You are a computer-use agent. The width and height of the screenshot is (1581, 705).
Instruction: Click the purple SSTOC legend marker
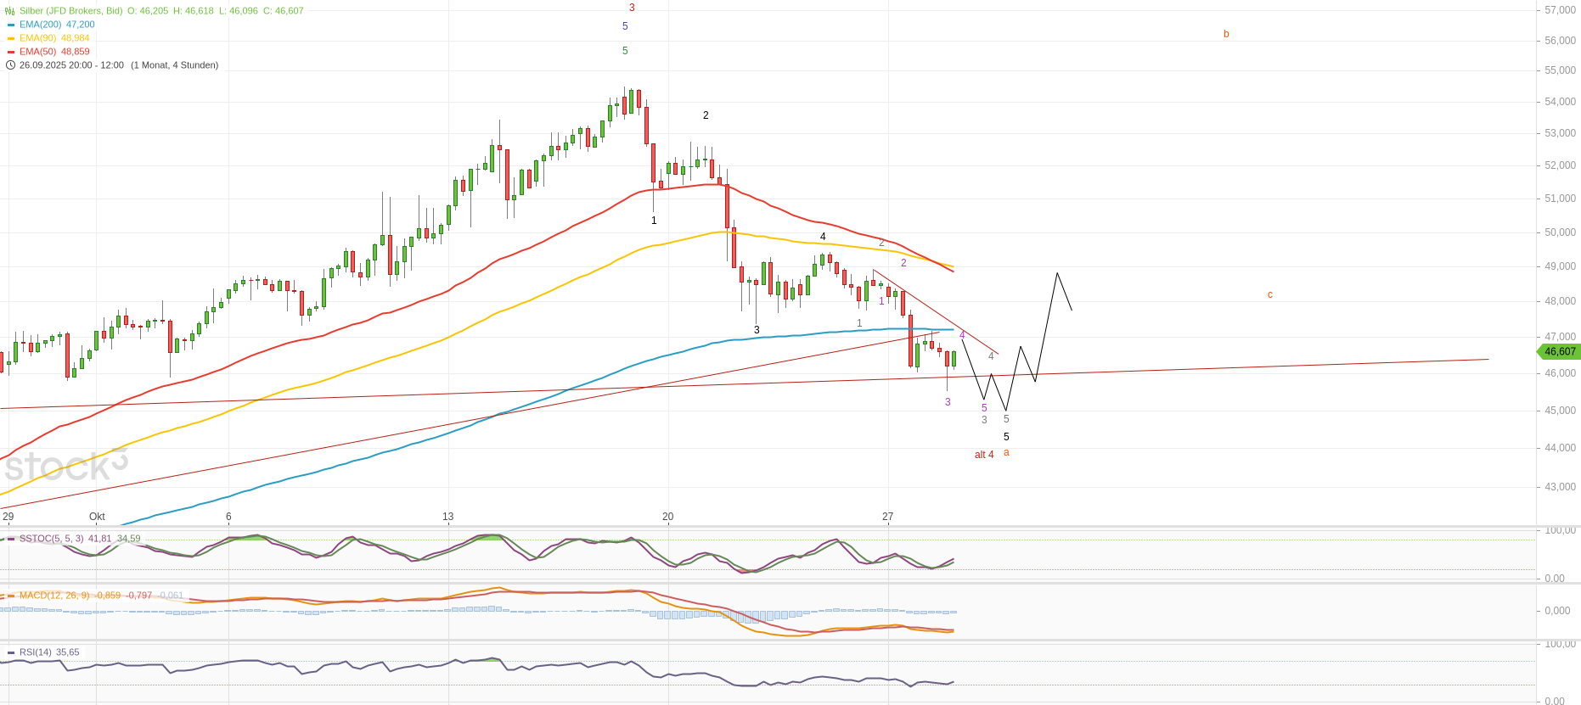11,539
